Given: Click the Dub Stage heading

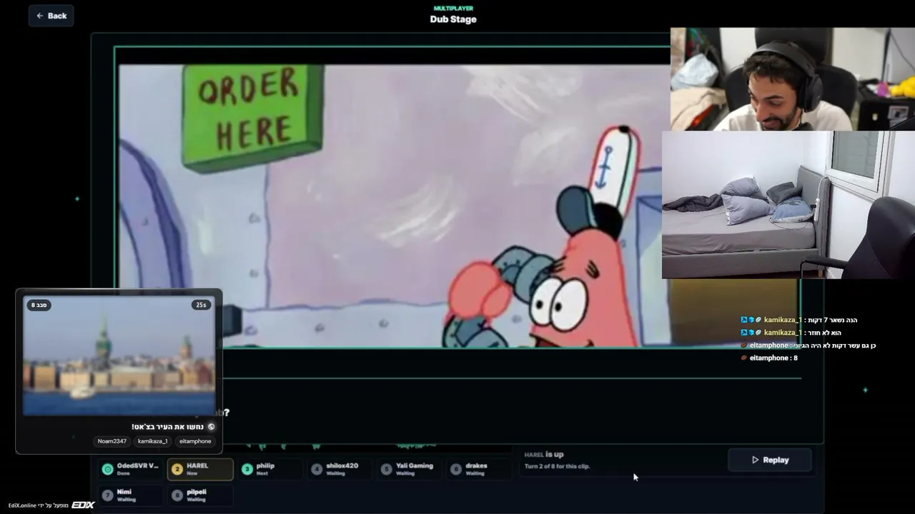Looking at the screenshot, I should [x=453, y=19].
